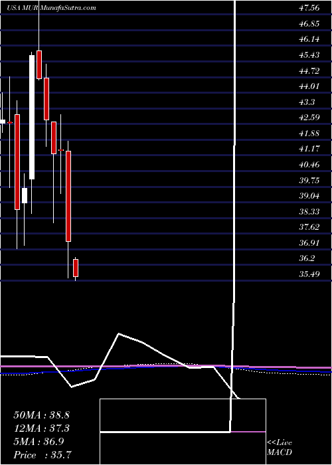Click the 5MA : 36.9 reading

[x=39, y=442]
